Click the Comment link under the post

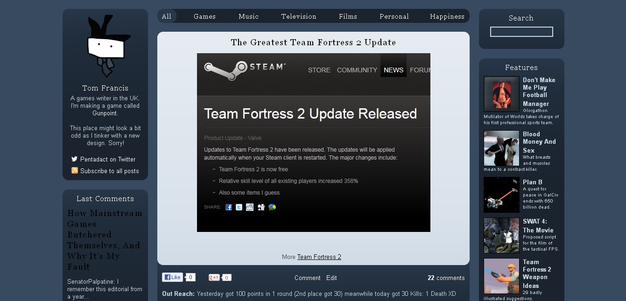tap(308, 278)
